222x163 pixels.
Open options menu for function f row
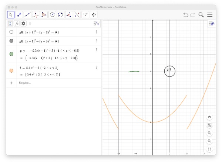[x=97, y=67]
